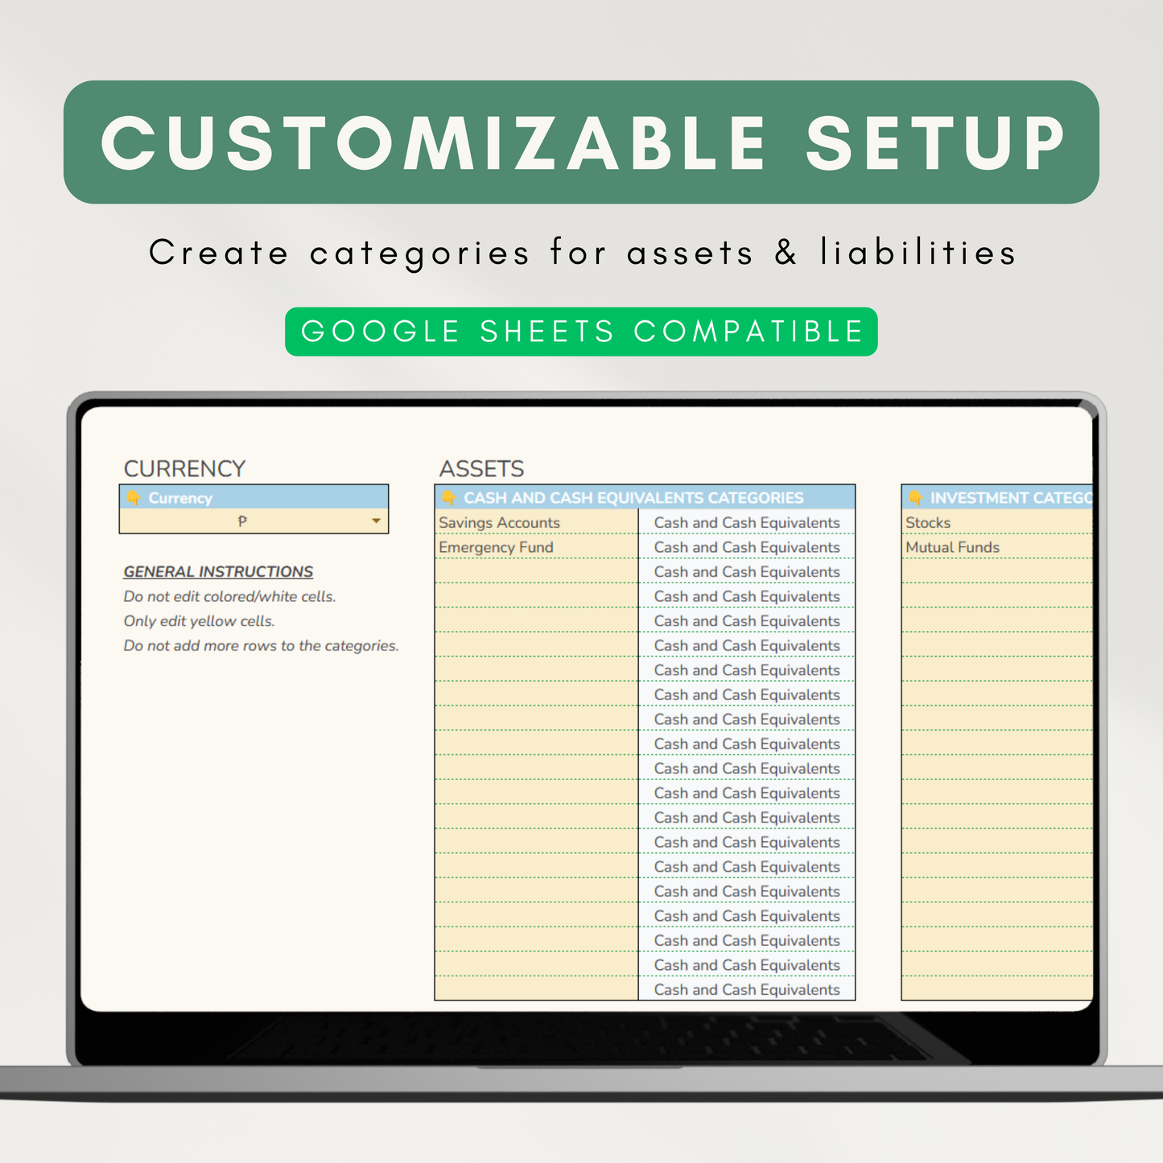Click the CURRENCY section title
Screen dimensions: 1163x1163
(x=184, y=468)
